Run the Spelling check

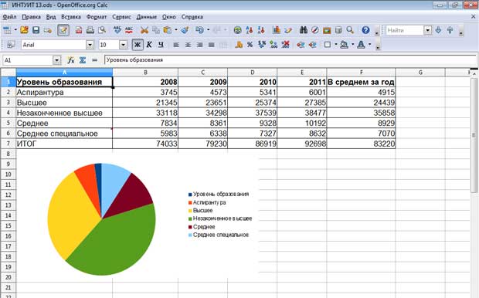coord(117,30)
